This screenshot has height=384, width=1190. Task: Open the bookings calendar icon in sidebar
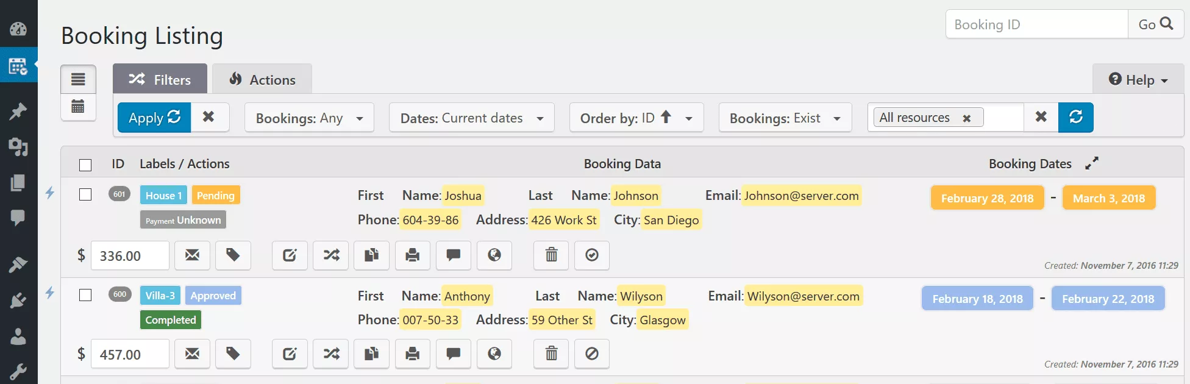tap(18, 66)
